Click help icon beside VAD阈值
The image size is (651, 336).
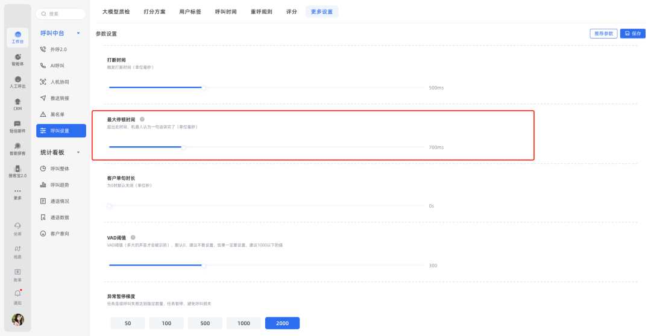133,237
